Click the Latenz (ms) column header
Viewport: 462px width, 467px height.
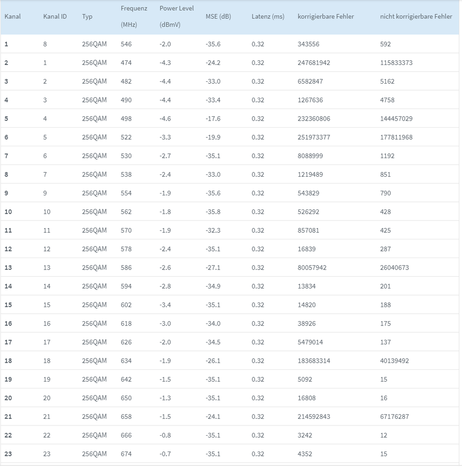[x=267, y=16]
